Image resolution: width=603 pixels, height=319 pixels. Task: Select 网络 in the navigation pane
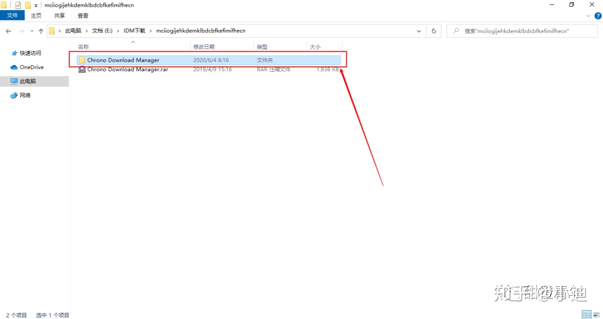click(21, 95)
